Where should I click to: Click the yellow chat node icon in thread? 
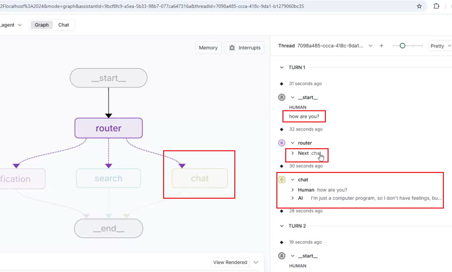pyautogui.click(x=282, y=180)
